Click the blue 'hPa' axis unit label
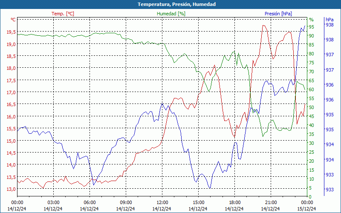The width and height of the screenshot is (341, 213). [x=329, y=20]
